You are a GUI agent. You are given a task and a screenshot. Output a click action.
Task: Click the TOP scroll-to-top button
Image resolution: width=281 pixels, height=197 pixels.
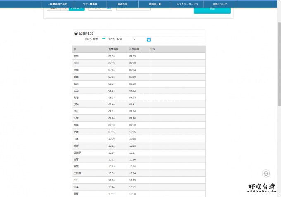click(266, 173)
